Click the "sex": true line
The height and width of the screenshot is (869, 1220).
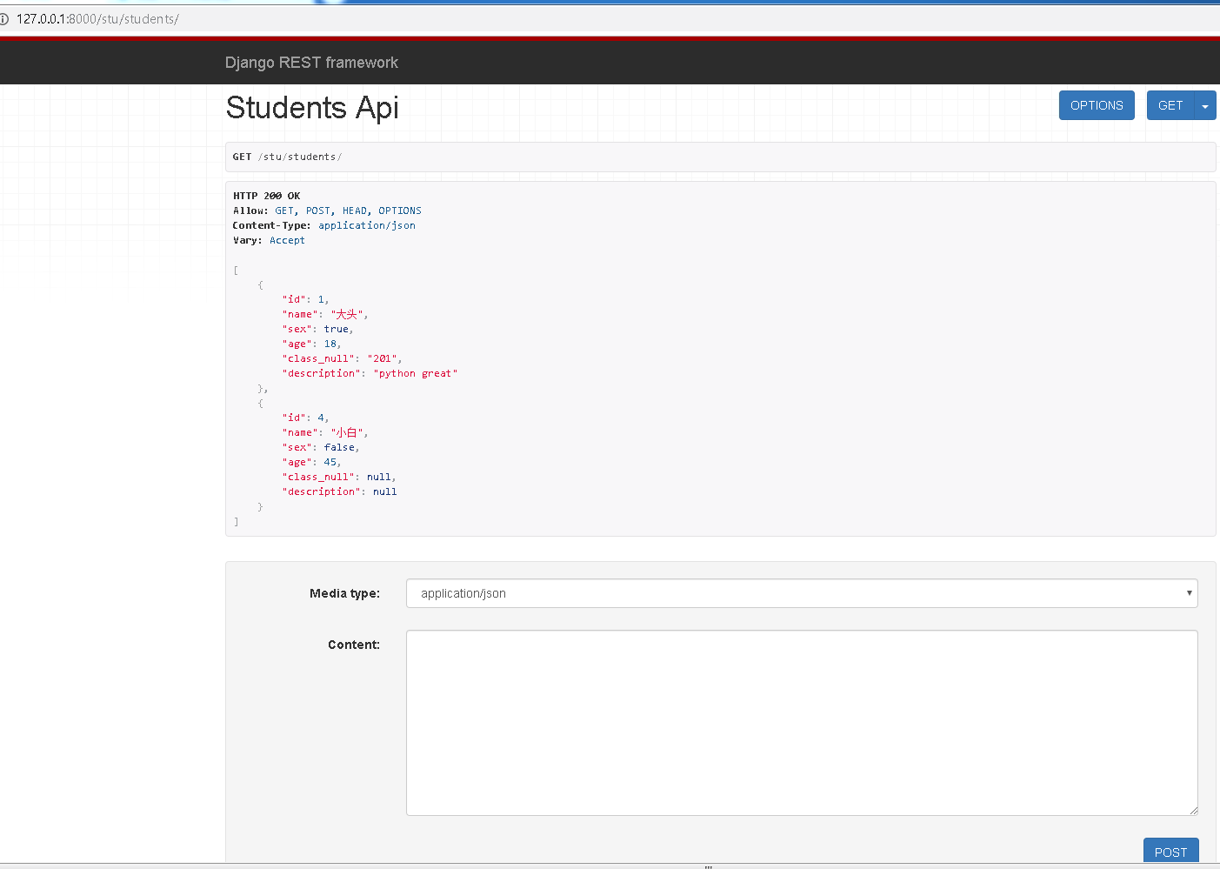point(317,329)
